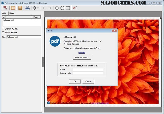Viewport: 164px width, 114px height.
Task: Send the PDF via email icon
Action: [x=13, y=8]
